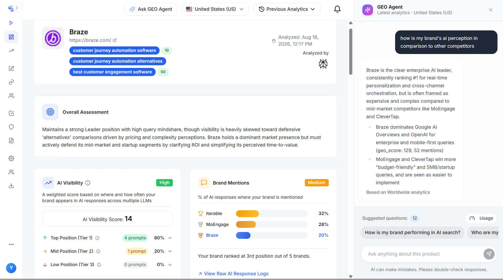This screenshot has height=280, width=503.
Task: Open the braze.com external link
Action: (93, 40)
